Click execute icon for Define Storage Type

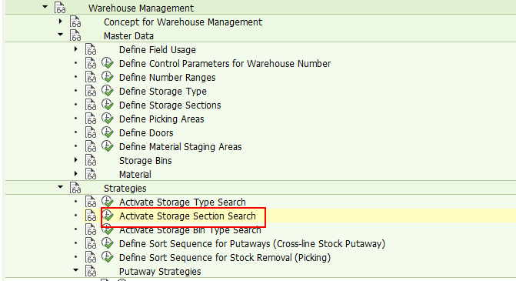pos(108,91)
